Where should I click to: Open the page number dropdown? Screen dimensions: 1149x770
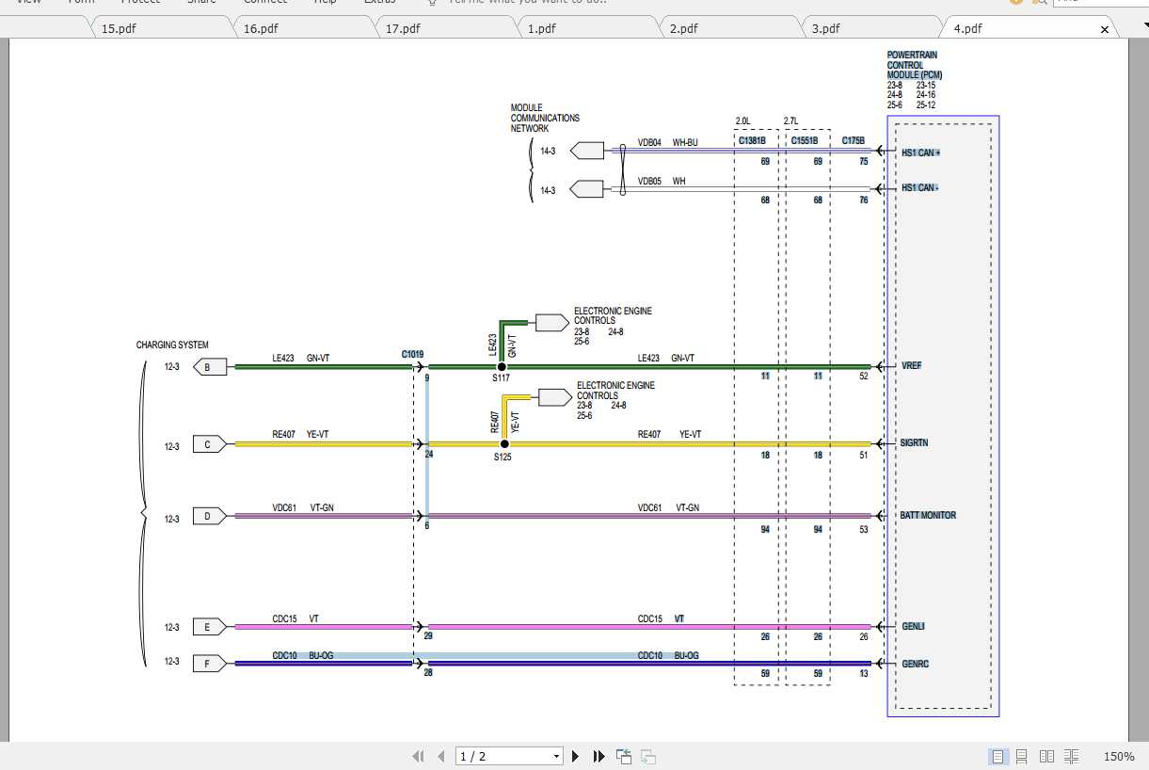point(555,756)
